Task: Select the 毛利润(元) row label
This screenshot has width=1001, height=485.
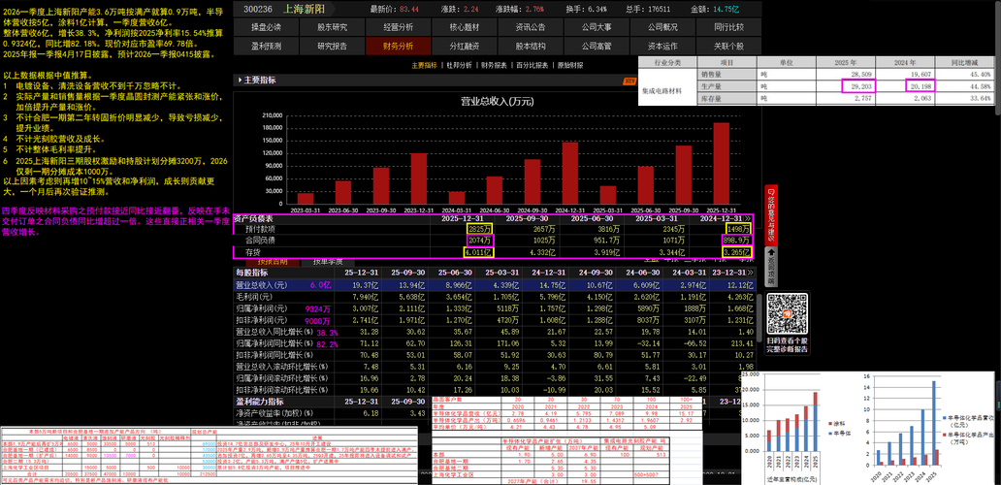Action: point(253,297)
